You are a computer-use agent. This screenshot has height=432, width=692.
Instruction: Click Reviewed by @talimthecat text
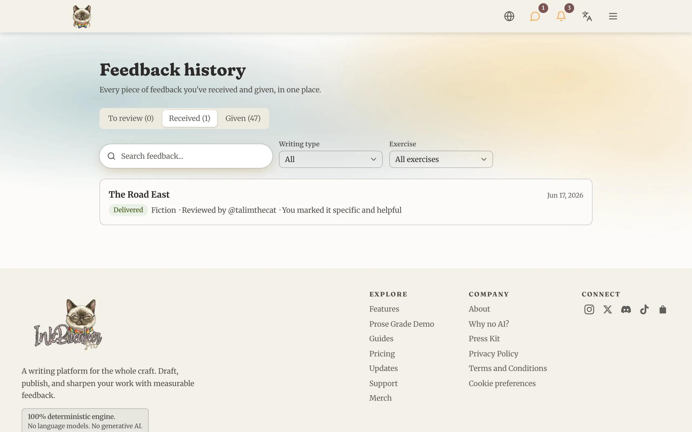pyautogui.click(x=229, y=210)
